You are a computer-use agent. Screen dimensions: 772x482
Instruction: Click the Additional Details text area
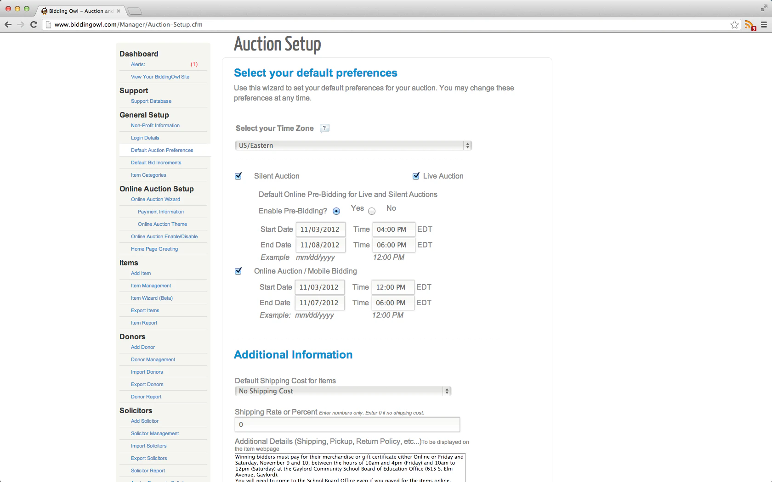click(350, 468)
